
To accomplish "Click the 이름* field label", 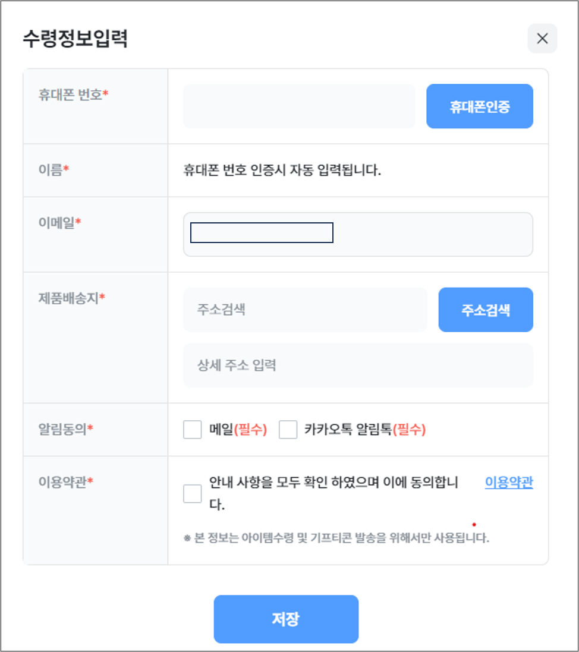I will click(x=54, y=170).
